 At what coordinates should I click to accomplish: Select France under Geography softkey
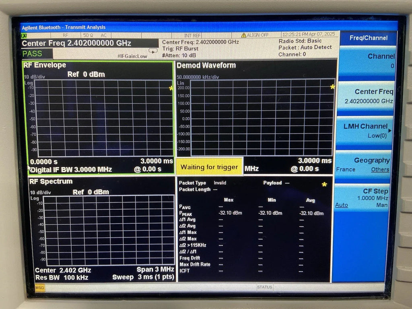coord(346,169)
